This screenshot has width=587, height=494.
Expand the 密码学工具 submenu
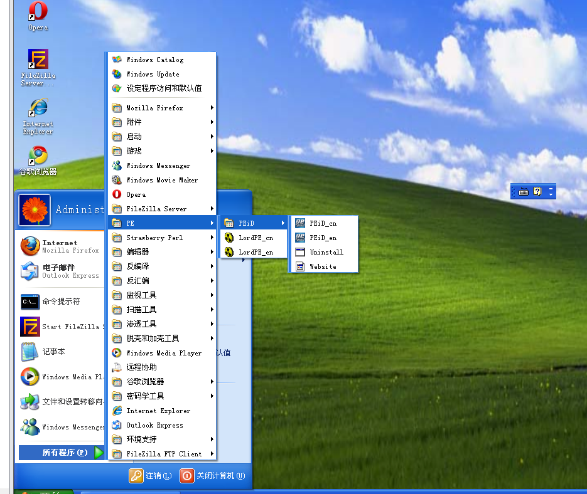click(x=162, y=396)
